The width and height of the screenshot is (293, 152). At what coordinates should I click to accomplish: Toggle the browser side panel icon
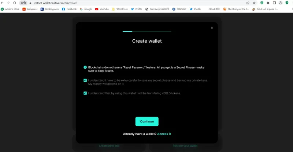click(x=274, y=3)
